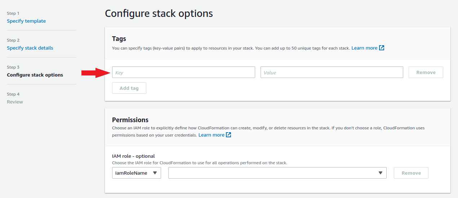458x198 pixels.
Task: Click the 'IAM role - optional' label
Action: click(x=133, y=156)
